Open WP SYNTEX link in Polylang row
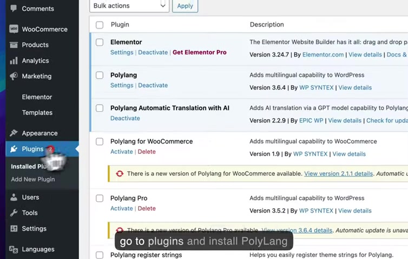This screenshot has width=408, height=259. click(x=317, y=87)
